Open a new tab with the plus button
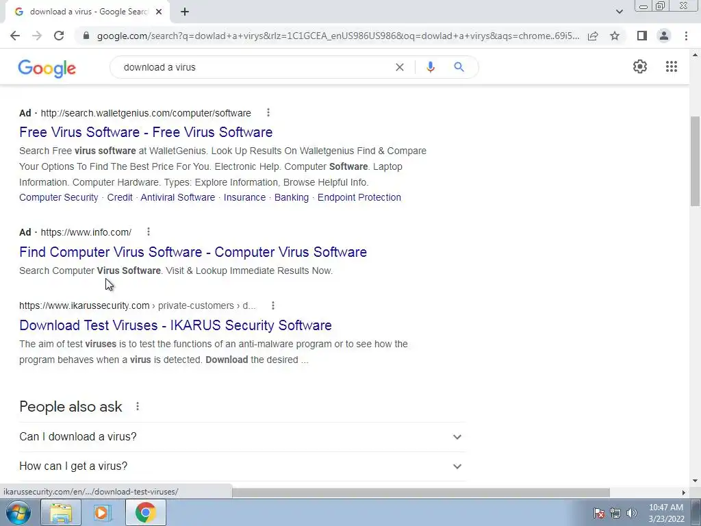The image size is (701, 526). 185,12
